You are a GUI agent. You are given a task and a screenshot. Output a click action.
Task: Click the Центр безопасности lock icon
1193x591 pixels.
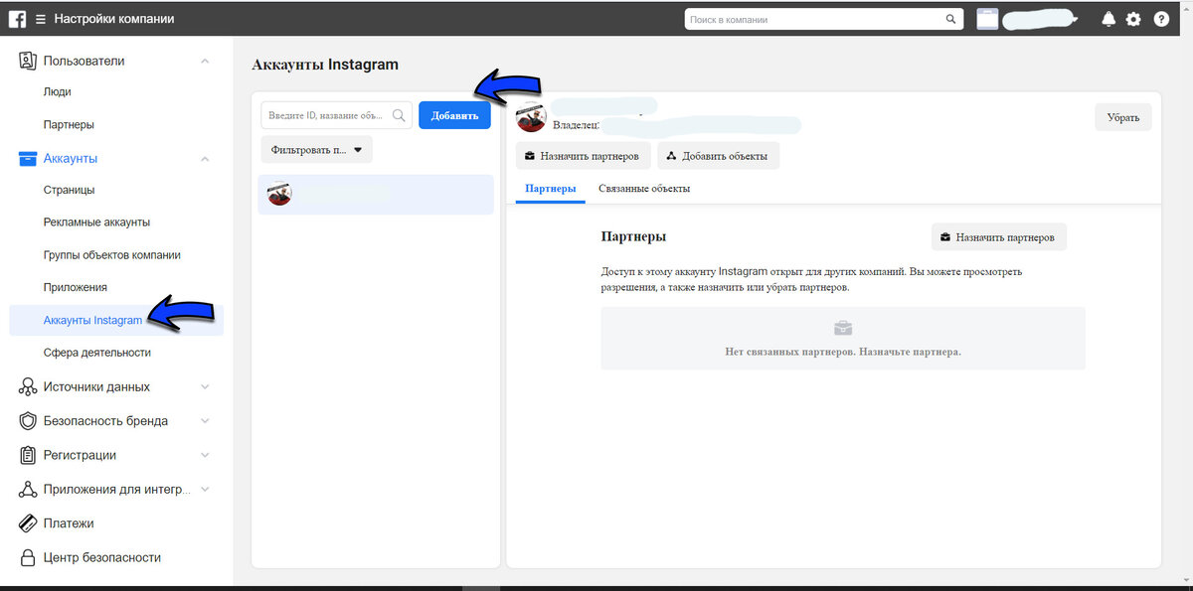click(x=28, y=557)
